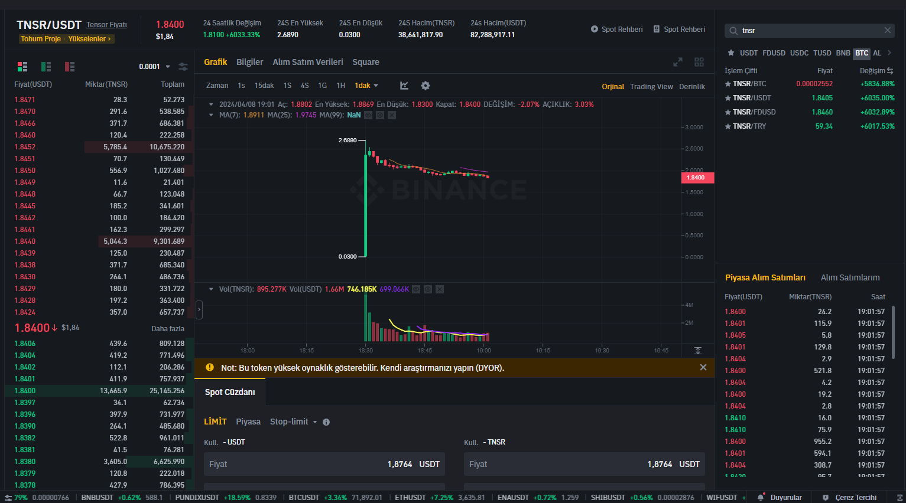Open technical indicators chart icon

tap(404, 86)
